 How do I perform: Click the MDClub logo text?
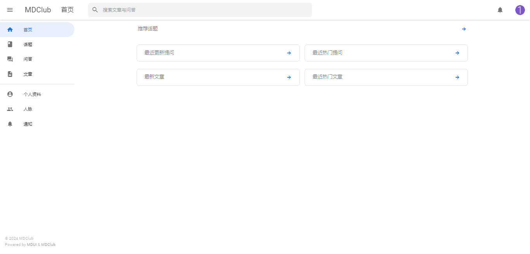(x=38, y=10)
